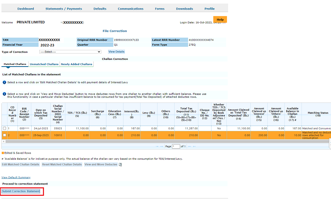Switch to the Newly Added Challans tab
The height and width of the screenshot is (199, 331).
point(76,64)
